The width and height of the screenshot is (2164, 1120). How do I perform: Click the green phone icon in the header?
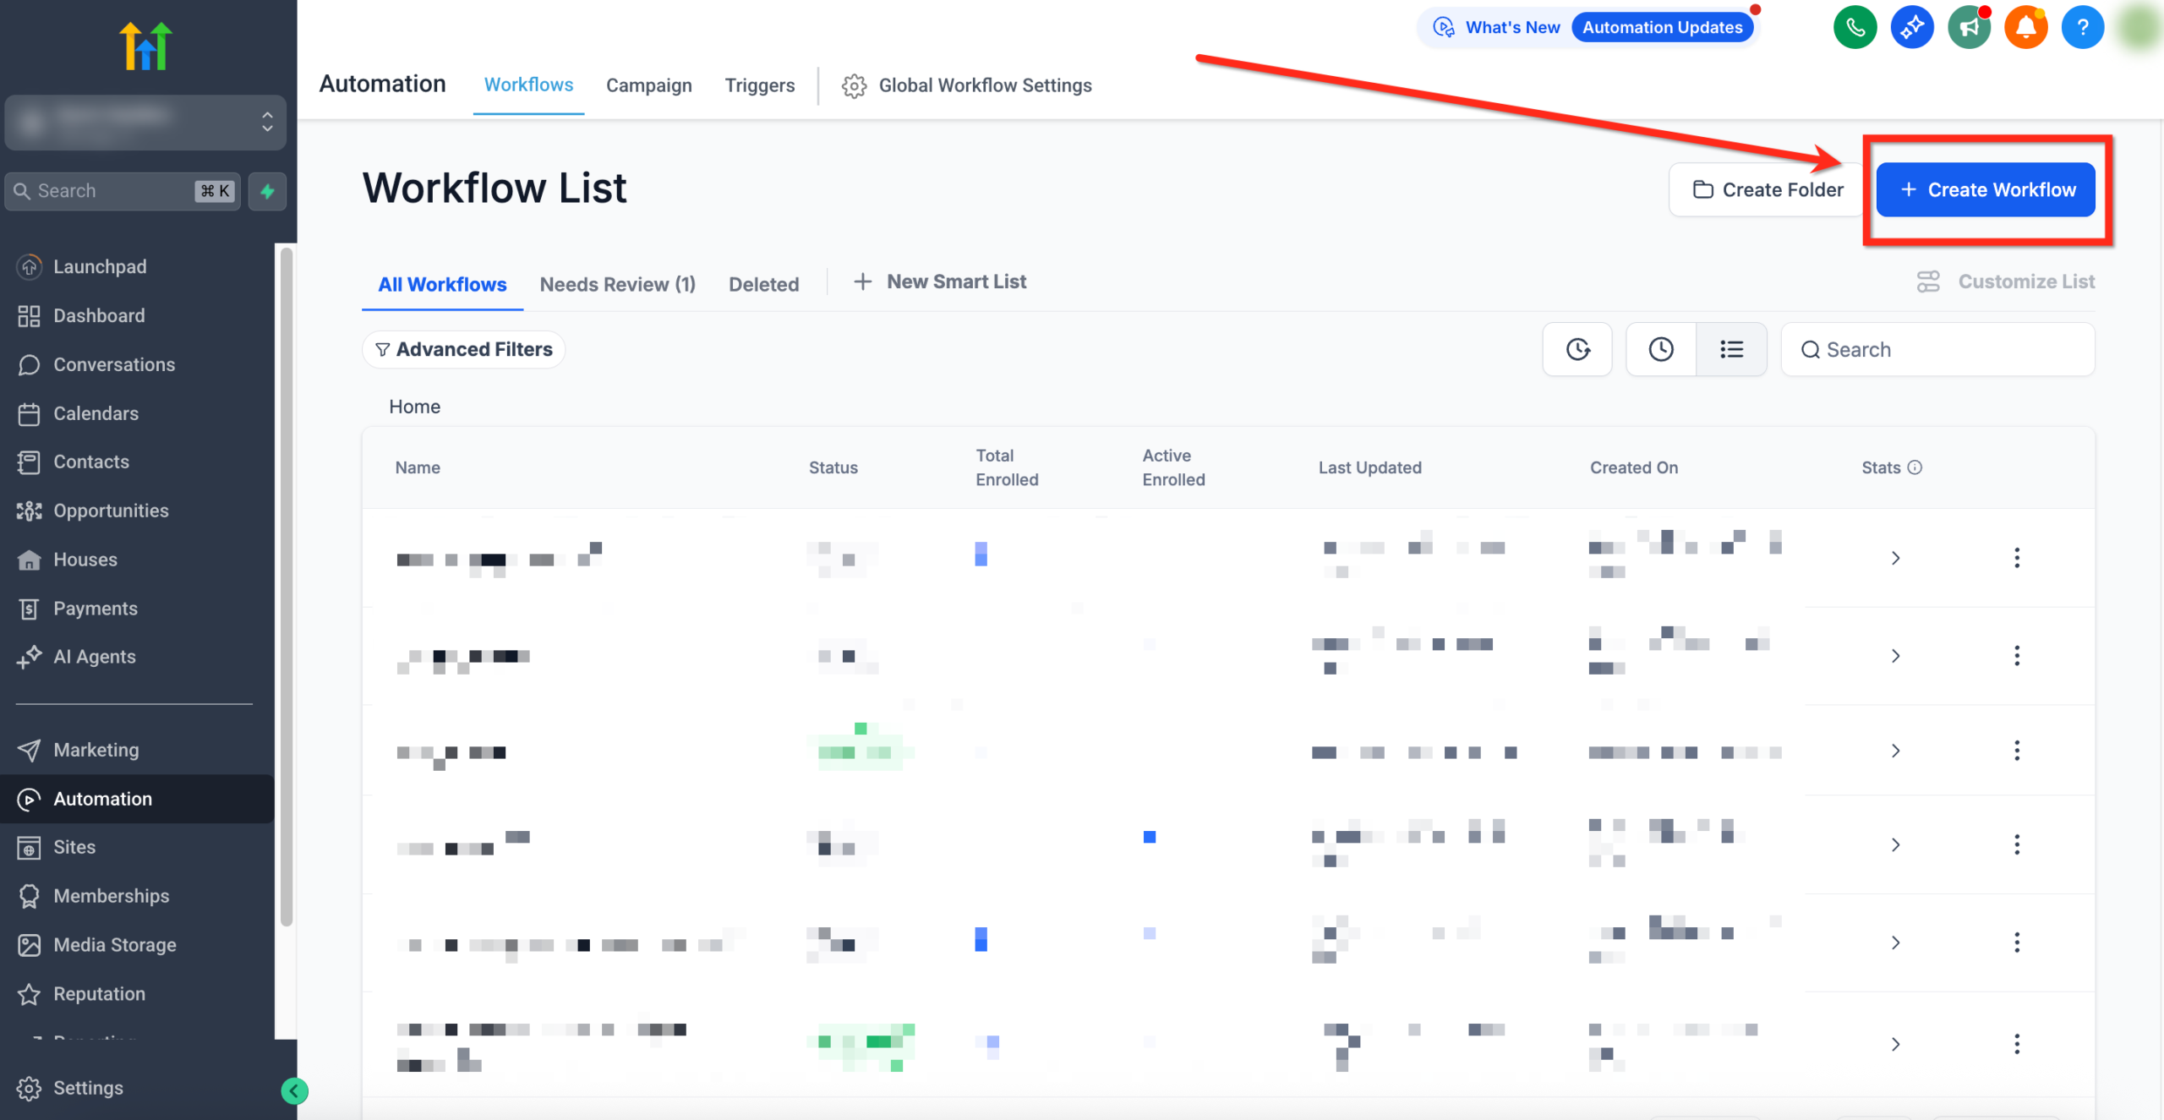pyautogui.click(x=1855, y=26)
